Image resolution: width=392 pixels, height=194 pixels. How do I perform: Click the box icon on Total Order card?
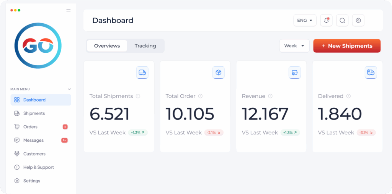pyautogui.click(x=218, y=73)
